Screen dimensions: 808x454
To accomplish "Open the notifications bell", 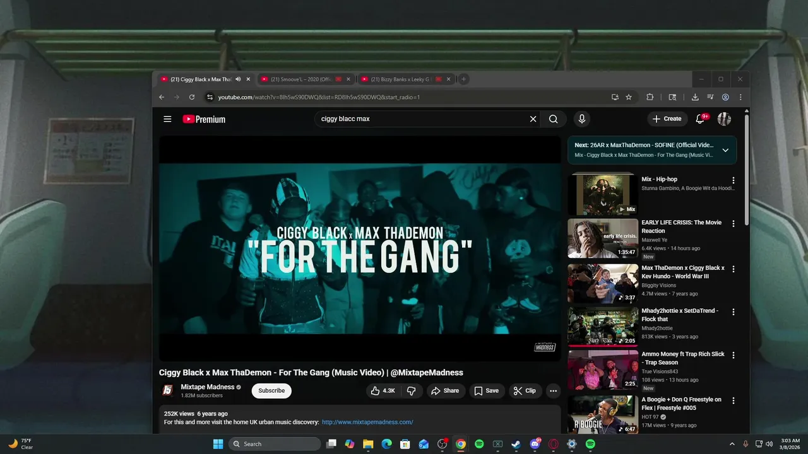I will coord(700,119).
